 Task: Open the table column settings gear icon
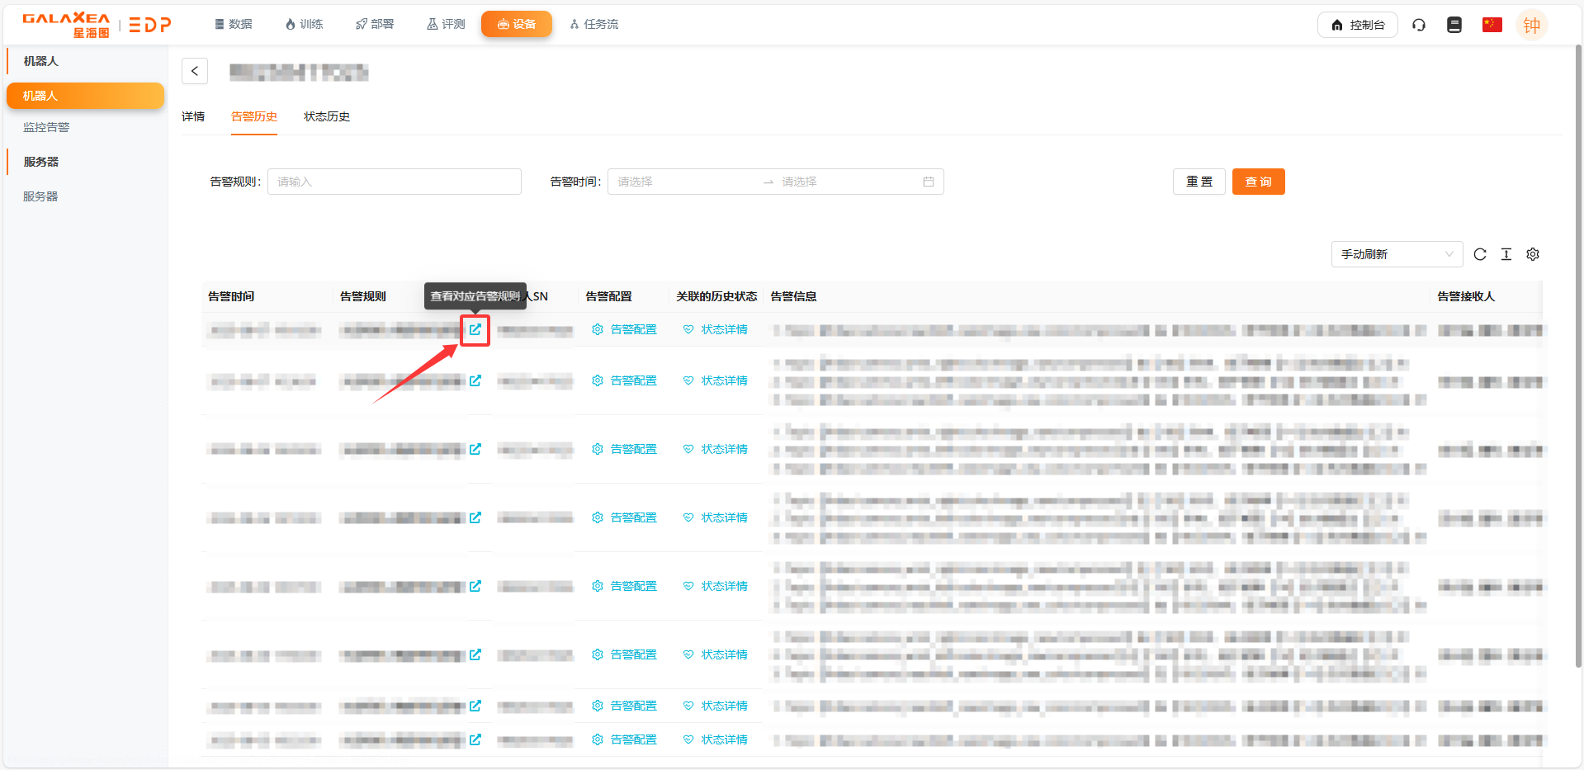coord(1533,254)
